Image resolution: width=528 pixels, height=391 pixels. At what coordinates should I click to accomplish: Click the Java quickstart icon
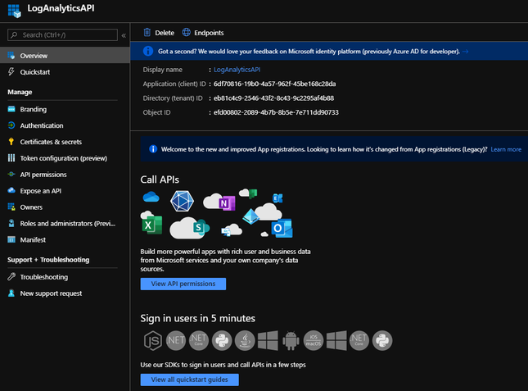tap(245, 340)
